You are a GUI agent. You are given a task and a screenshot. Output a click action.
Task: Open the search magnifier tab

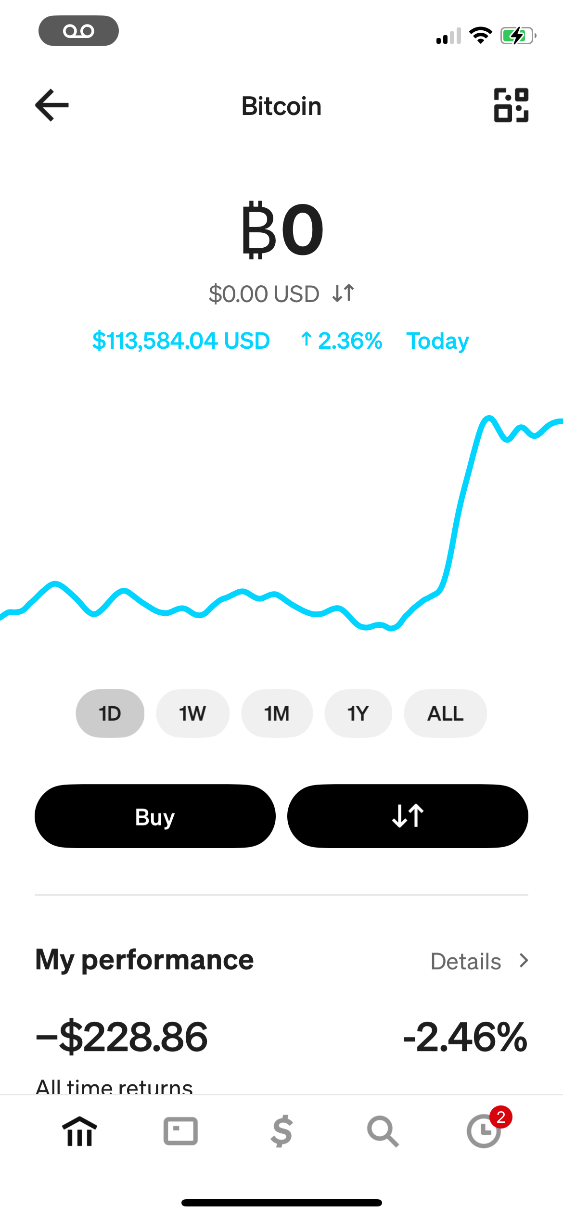pyautogui.click(x=383, y=1131)
